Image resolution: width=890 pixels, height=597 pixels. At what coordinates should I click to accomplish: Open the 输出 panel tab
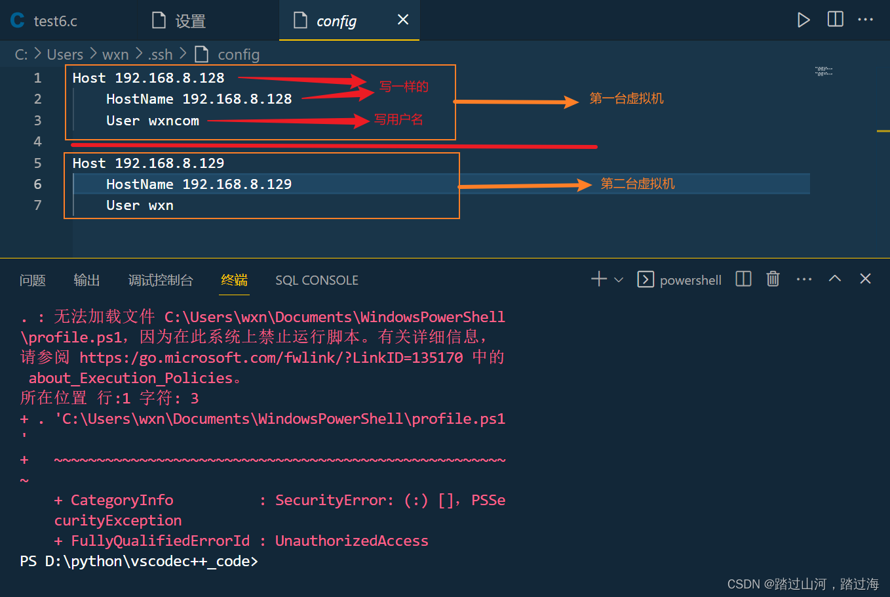click(87, 280)
